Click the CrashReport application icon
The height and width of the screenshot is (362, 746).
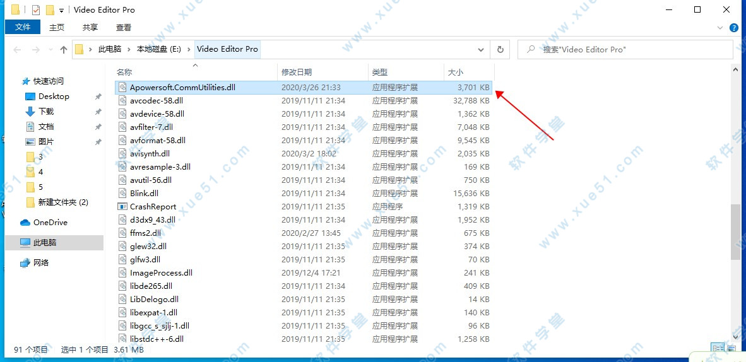point(122,206)
